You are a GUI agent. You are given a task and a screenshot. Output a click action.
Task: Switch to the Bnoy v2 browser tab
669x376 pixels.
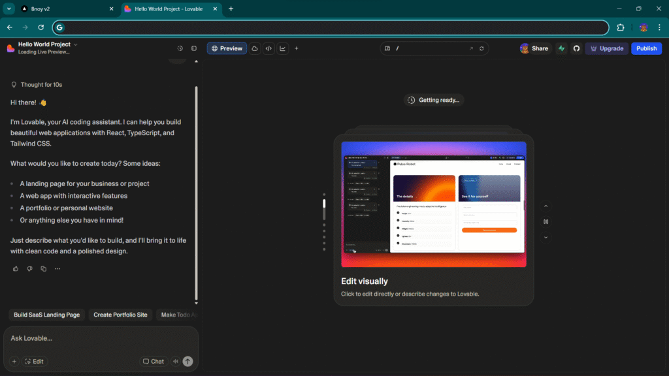pyautogui.click(x=62, y=9)
